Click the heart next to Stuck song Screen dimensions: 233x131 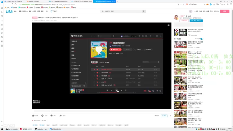click(x=97, y=73)
